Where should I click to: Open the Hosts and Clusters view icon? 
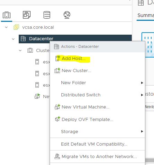pyautogui.click(x=7, y=15)
